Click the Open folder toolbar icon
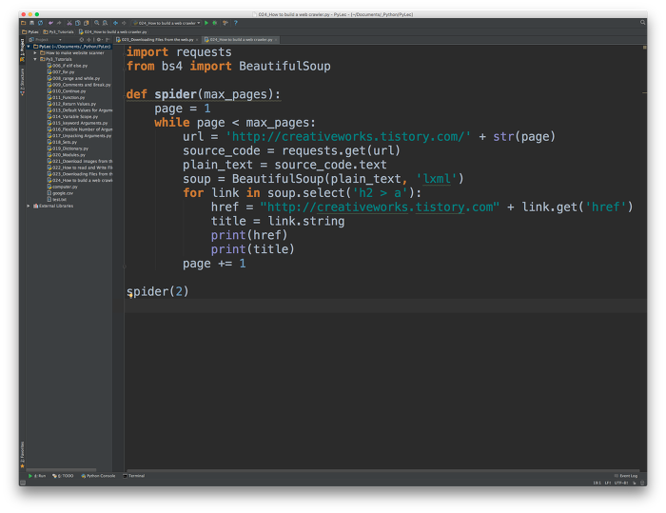The image size is (666, 513). tap(24, 23)
